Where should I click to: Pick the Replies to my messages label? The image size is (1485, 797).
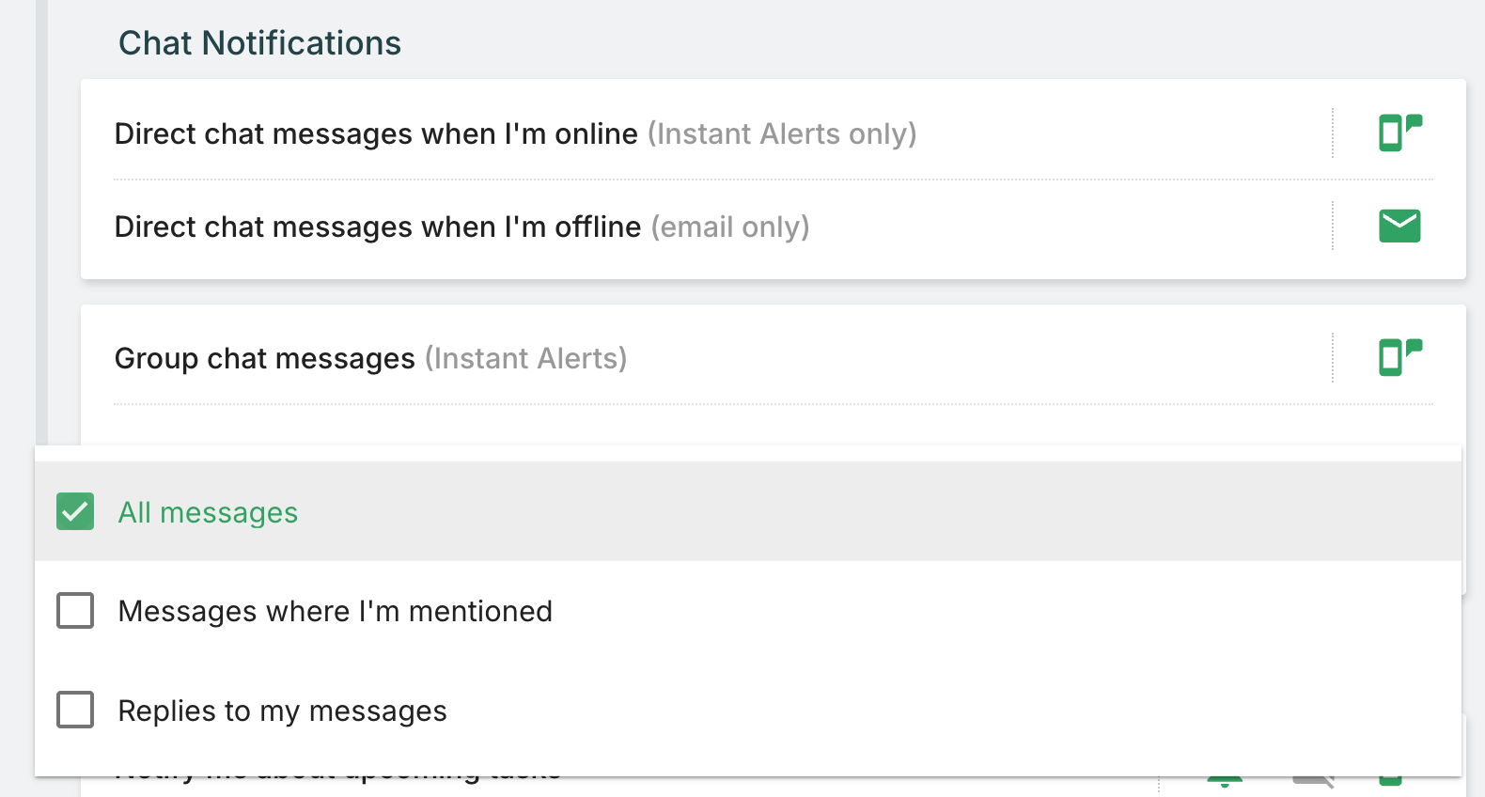pos(282,711)
